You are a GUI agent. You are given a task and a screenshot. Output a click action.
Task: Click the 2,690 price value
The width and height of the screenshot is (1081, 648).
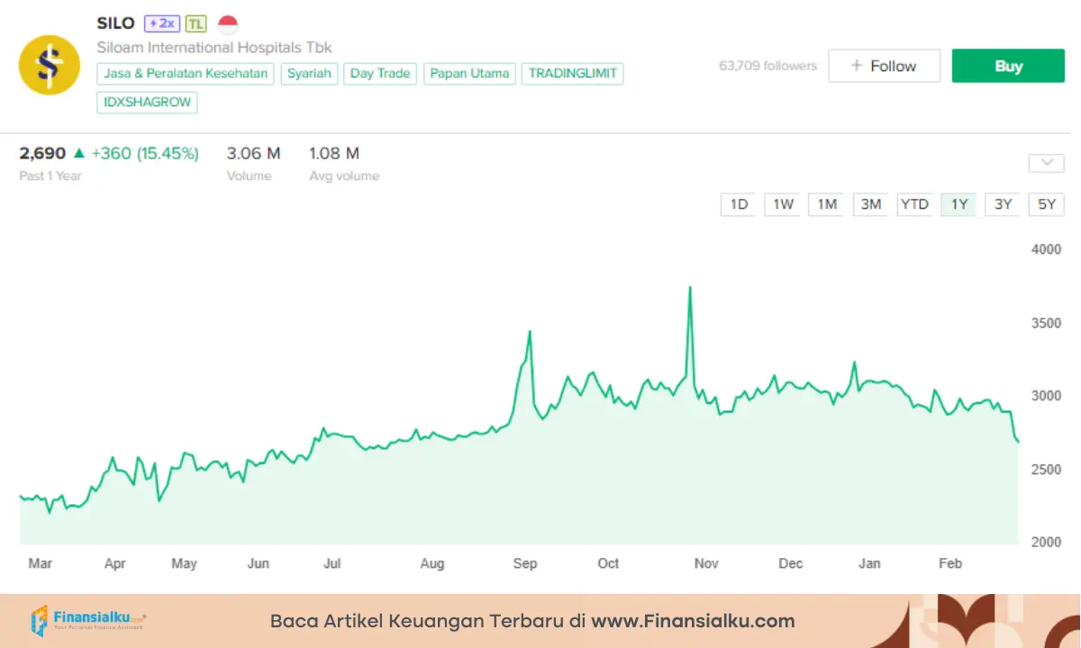click(x=42, y=154)
